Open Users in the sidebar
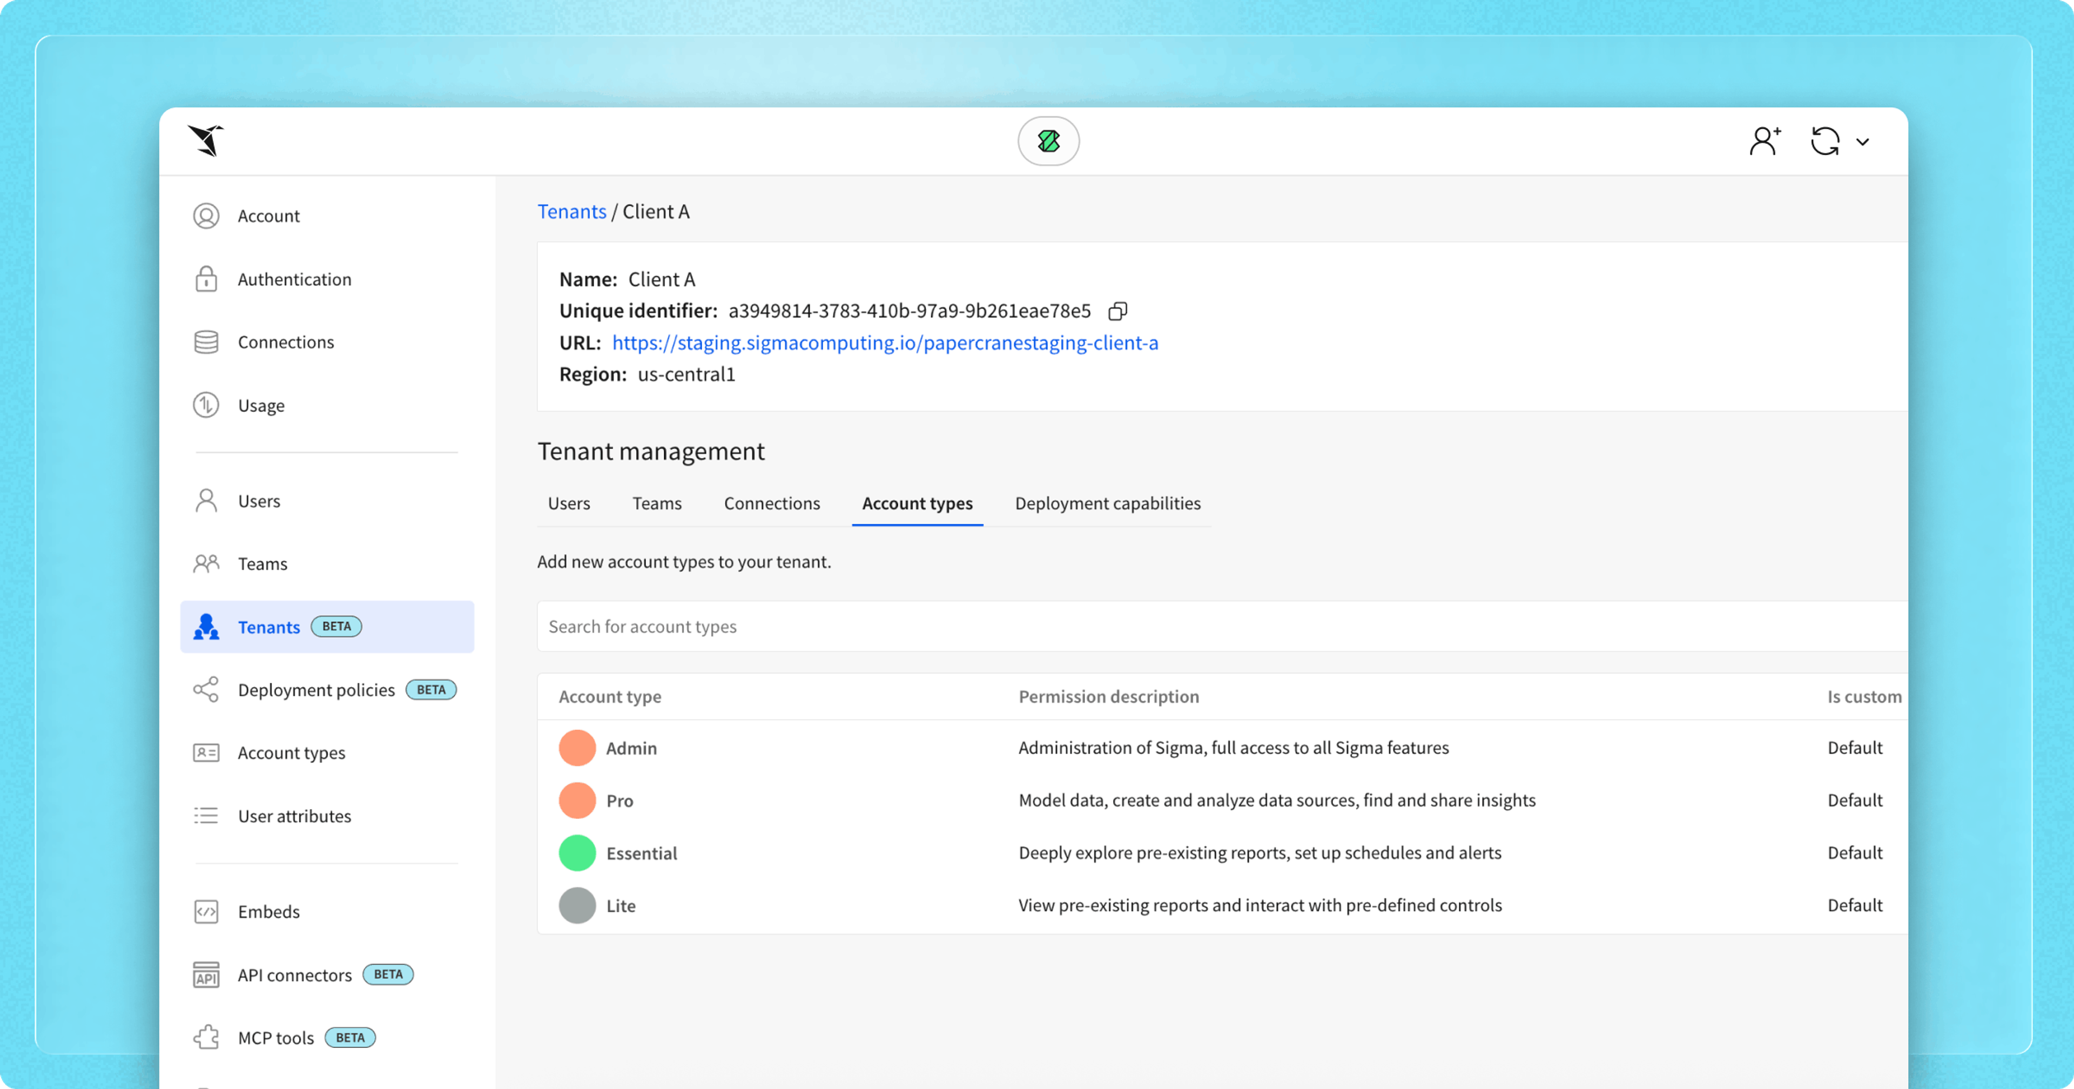The image size is (2074, 1089). click(327, 500)
